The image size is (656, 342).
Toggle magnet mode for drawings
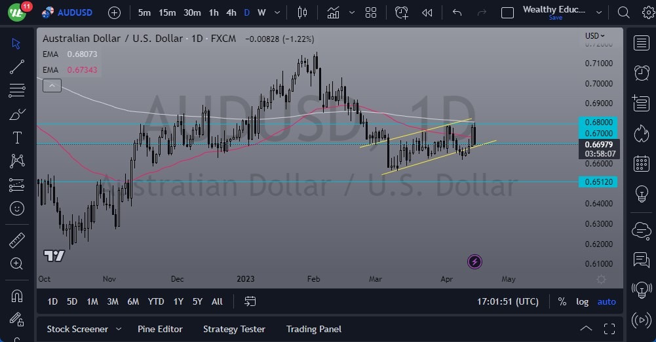click(x=17, y=295)
